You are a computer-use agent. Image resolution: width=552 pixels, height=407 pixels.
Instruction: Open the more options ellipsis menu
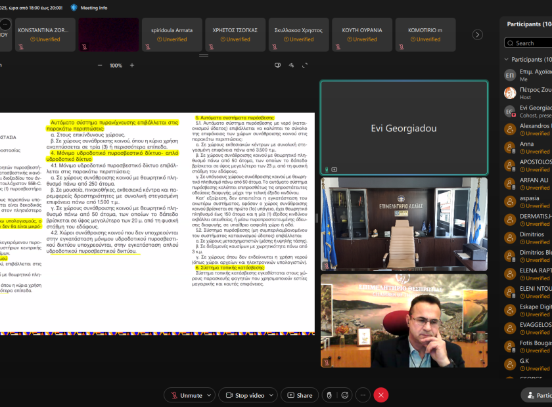tap(363, 395)
